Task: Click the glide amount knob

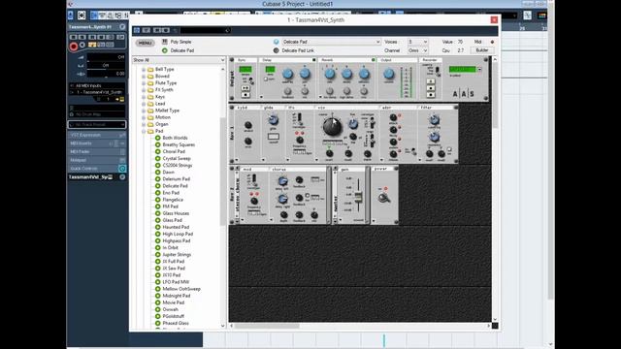Action: click(273, 120)
